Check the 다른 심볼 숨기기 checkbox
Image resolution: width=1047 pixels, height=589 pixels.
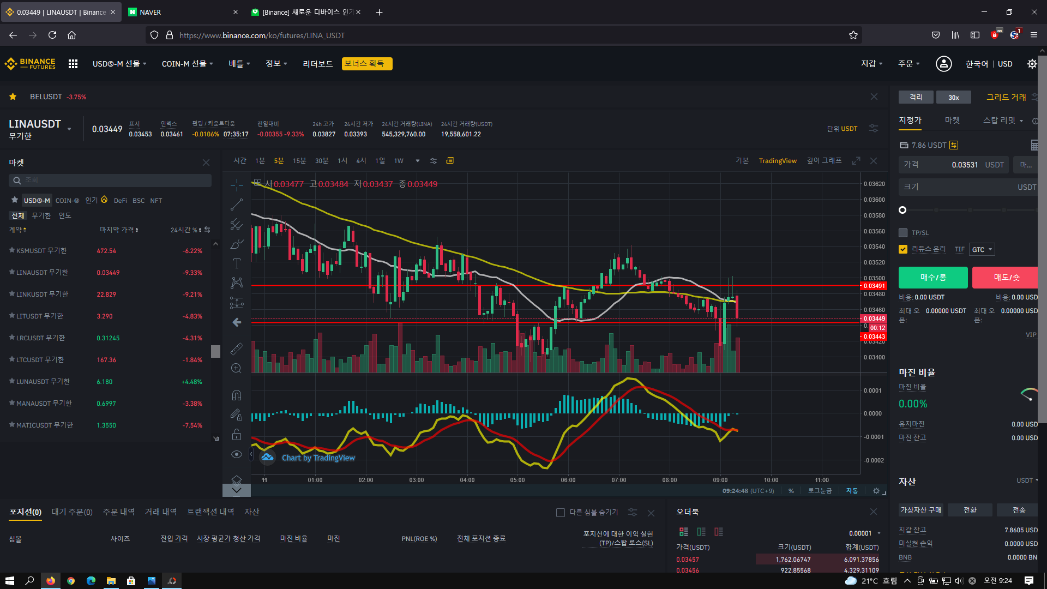pyautogui.click(x=560, y=513)
